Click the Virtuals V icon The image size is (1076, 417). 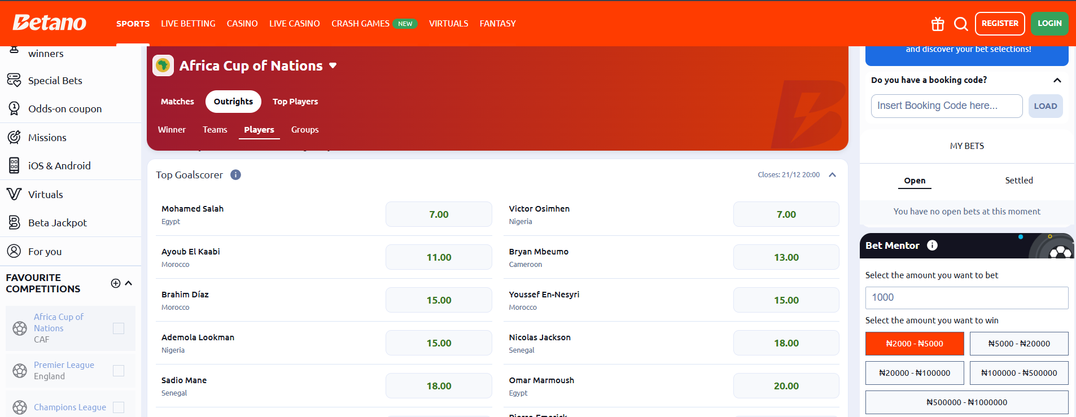point(14,194)
